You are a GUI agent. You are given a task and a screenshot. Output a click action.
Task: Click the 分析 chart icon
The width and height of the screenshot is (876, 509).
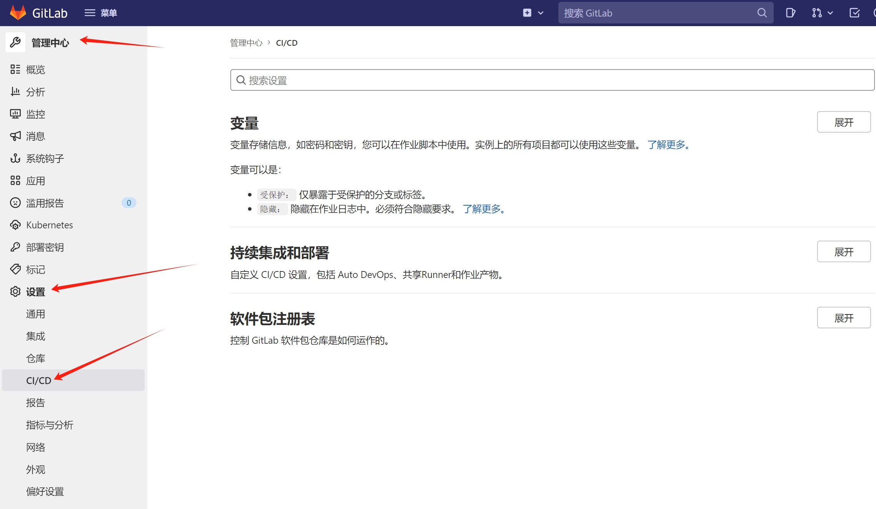point(15,92)
